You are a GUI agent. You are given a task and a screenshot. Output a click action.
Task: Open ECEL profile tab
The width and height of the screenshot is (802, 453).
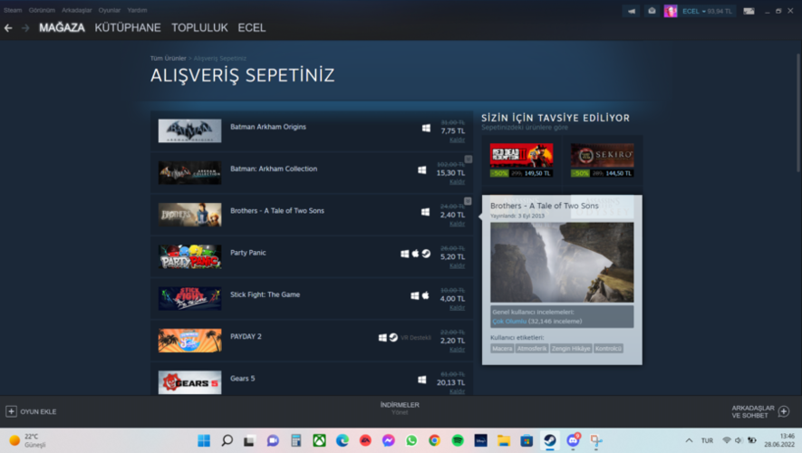[x=252, y=27]
